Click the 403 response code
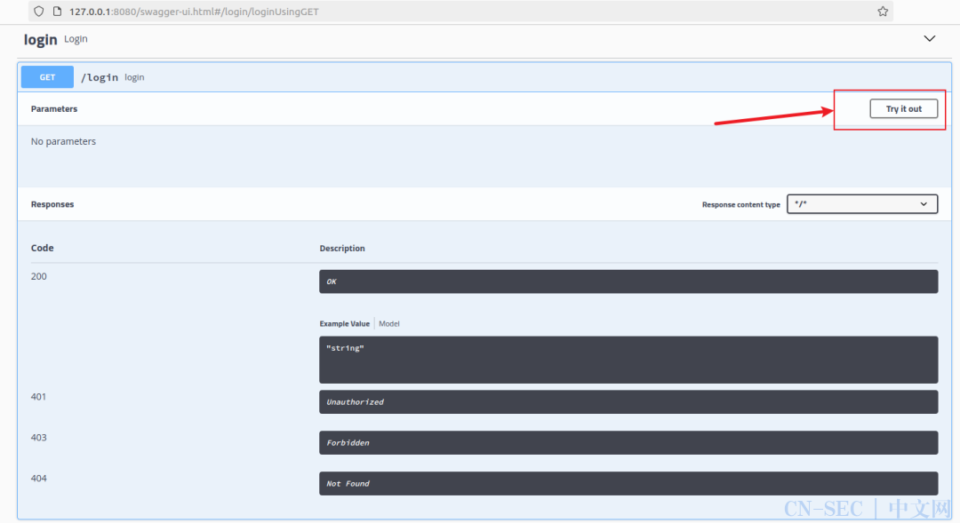Screen dimensions: 960x523 (x=38, y=438)
